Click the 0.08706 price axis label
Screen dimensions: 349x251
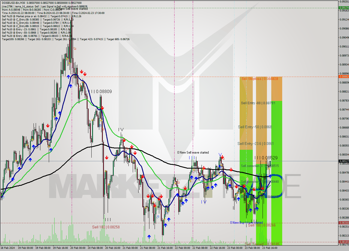click(344, 119)
